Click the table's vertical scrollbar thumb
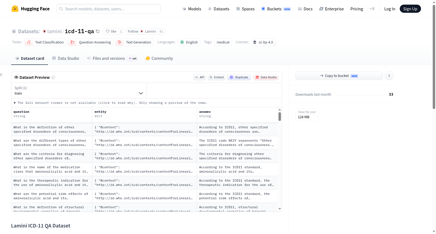Screen dimensions: 436x234 [x=280, y=117]
